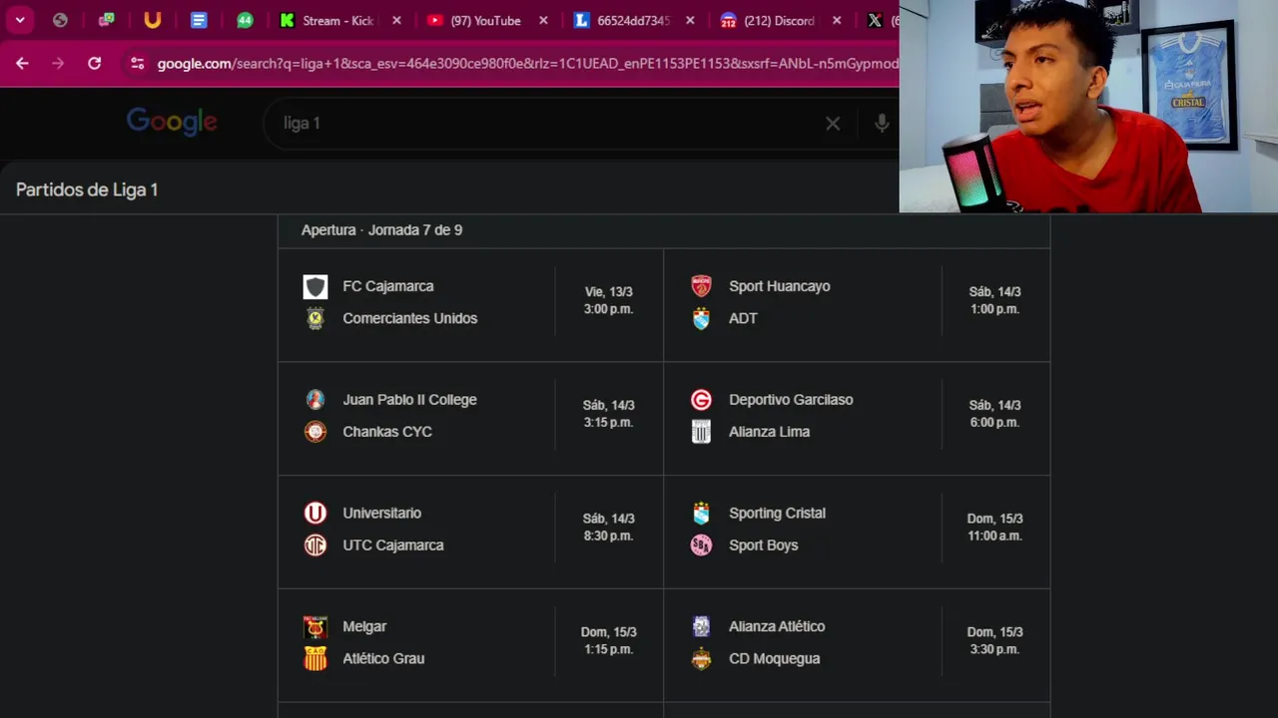This screenshot has height=718, width=1278.
Task: Click the ADT light-blue crest
Action: 702,319
